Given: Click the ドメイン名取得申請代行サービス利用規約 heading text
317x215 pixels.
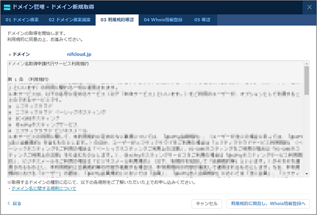Looking at the screenshot, I should pyautogui.click(x=48, y=64).
